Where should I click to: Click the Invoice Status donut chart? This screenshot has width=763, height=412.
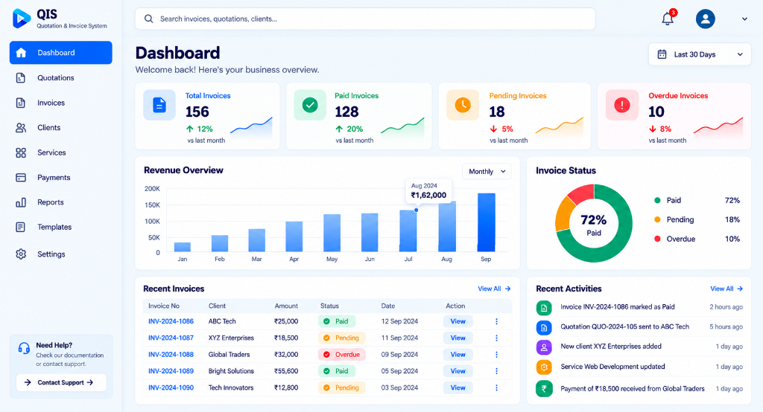click(594, 224)
